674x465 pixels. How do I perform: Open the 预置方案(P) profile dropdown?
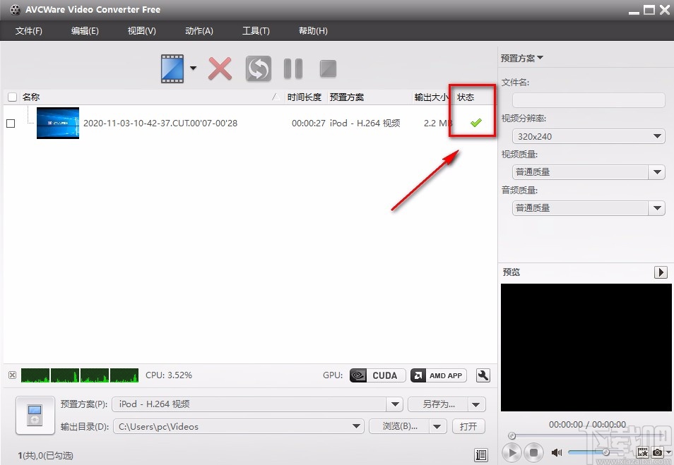[x=394, y=404]
